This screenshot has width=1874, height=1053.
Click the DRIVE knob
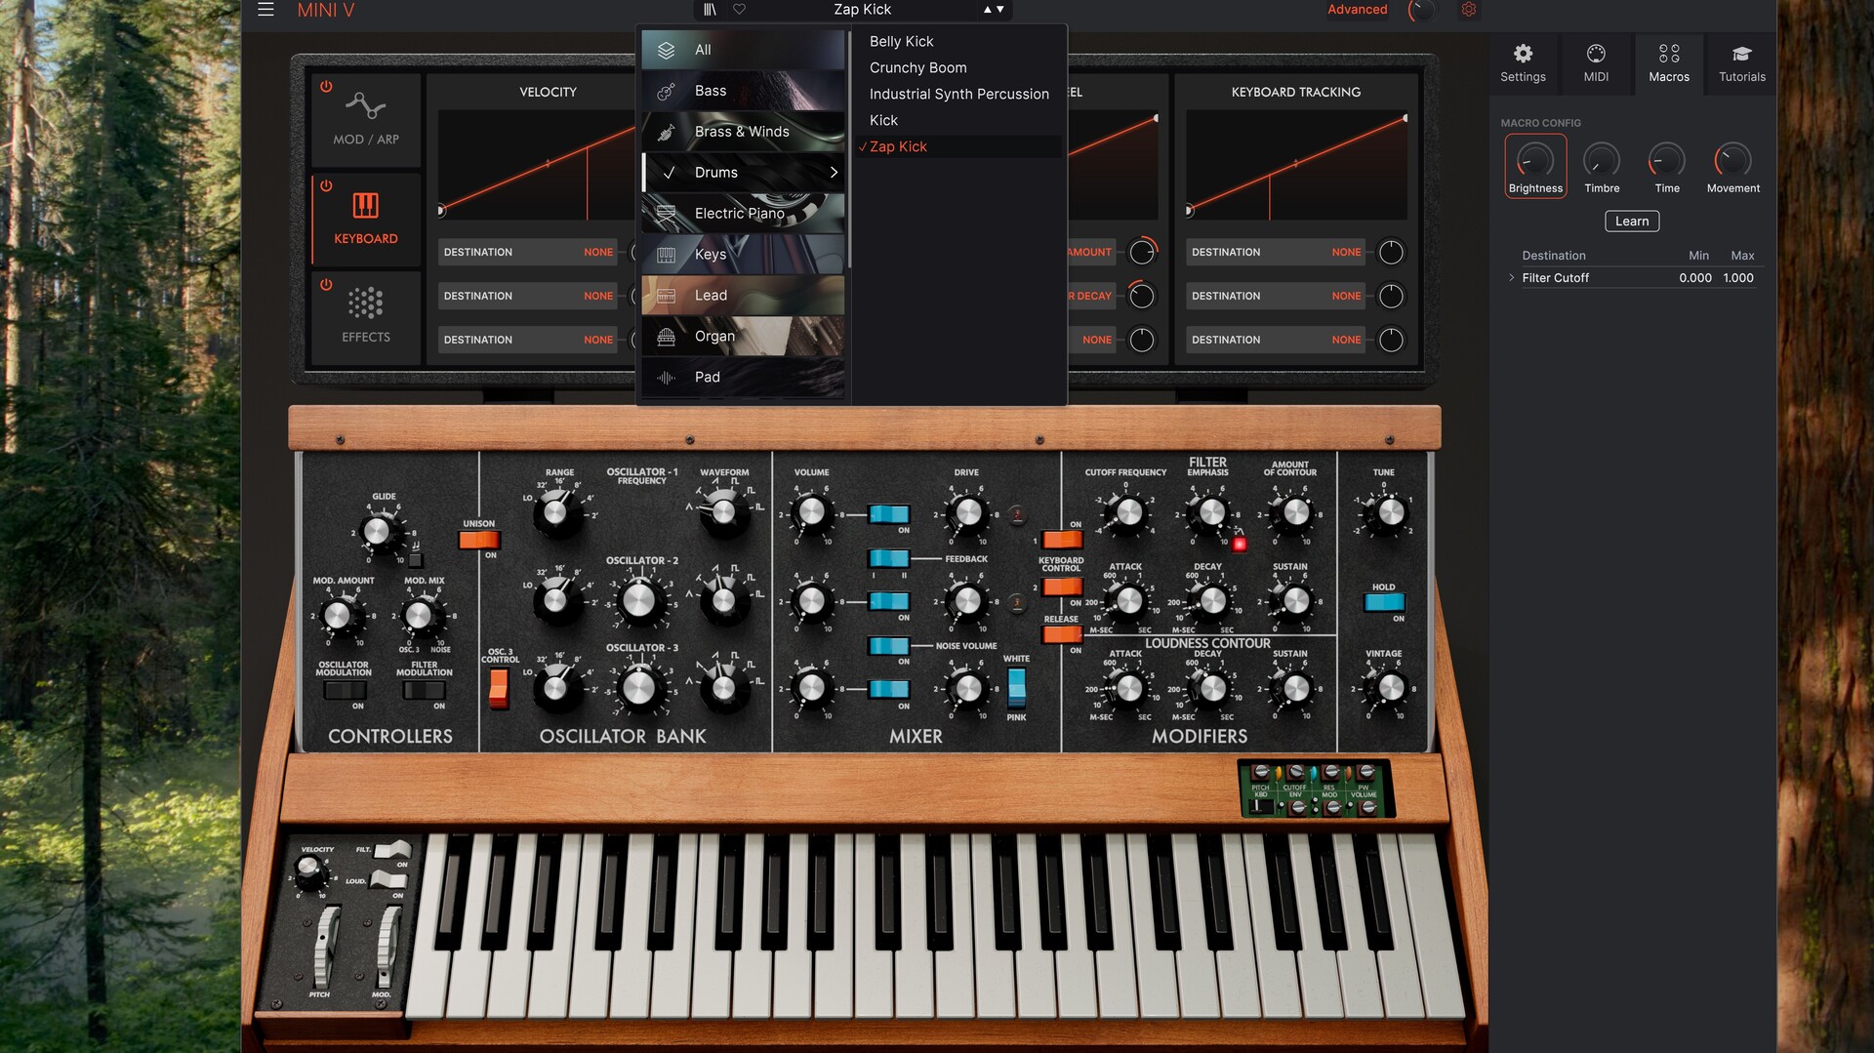point(968,511)
